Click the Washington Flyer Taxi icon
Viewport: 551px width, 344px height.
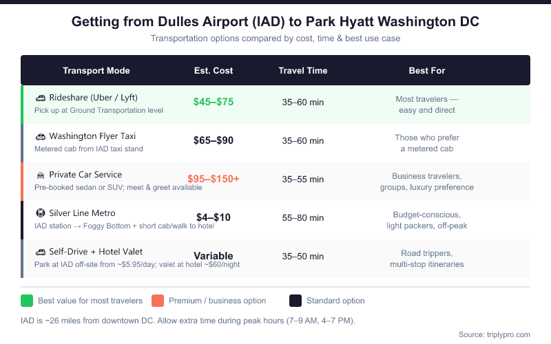tap(41, 136)
